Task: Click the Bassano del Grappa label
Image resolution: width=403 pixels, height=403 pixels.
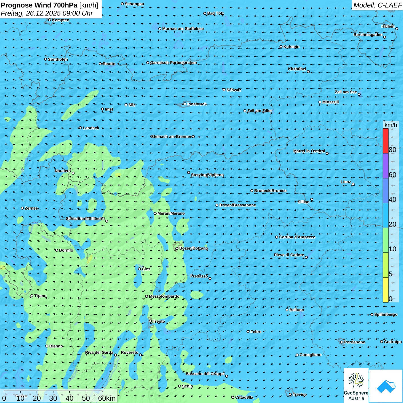Action: click(x=205, y=374)
